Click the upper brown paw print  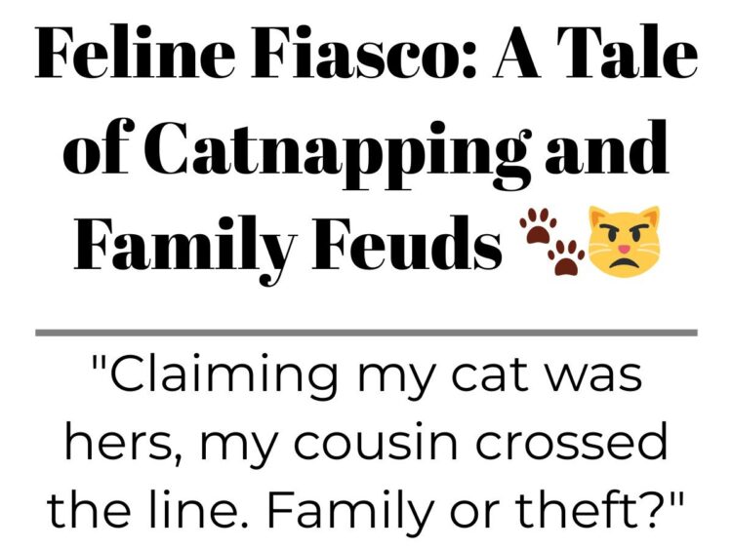point(538,226)
